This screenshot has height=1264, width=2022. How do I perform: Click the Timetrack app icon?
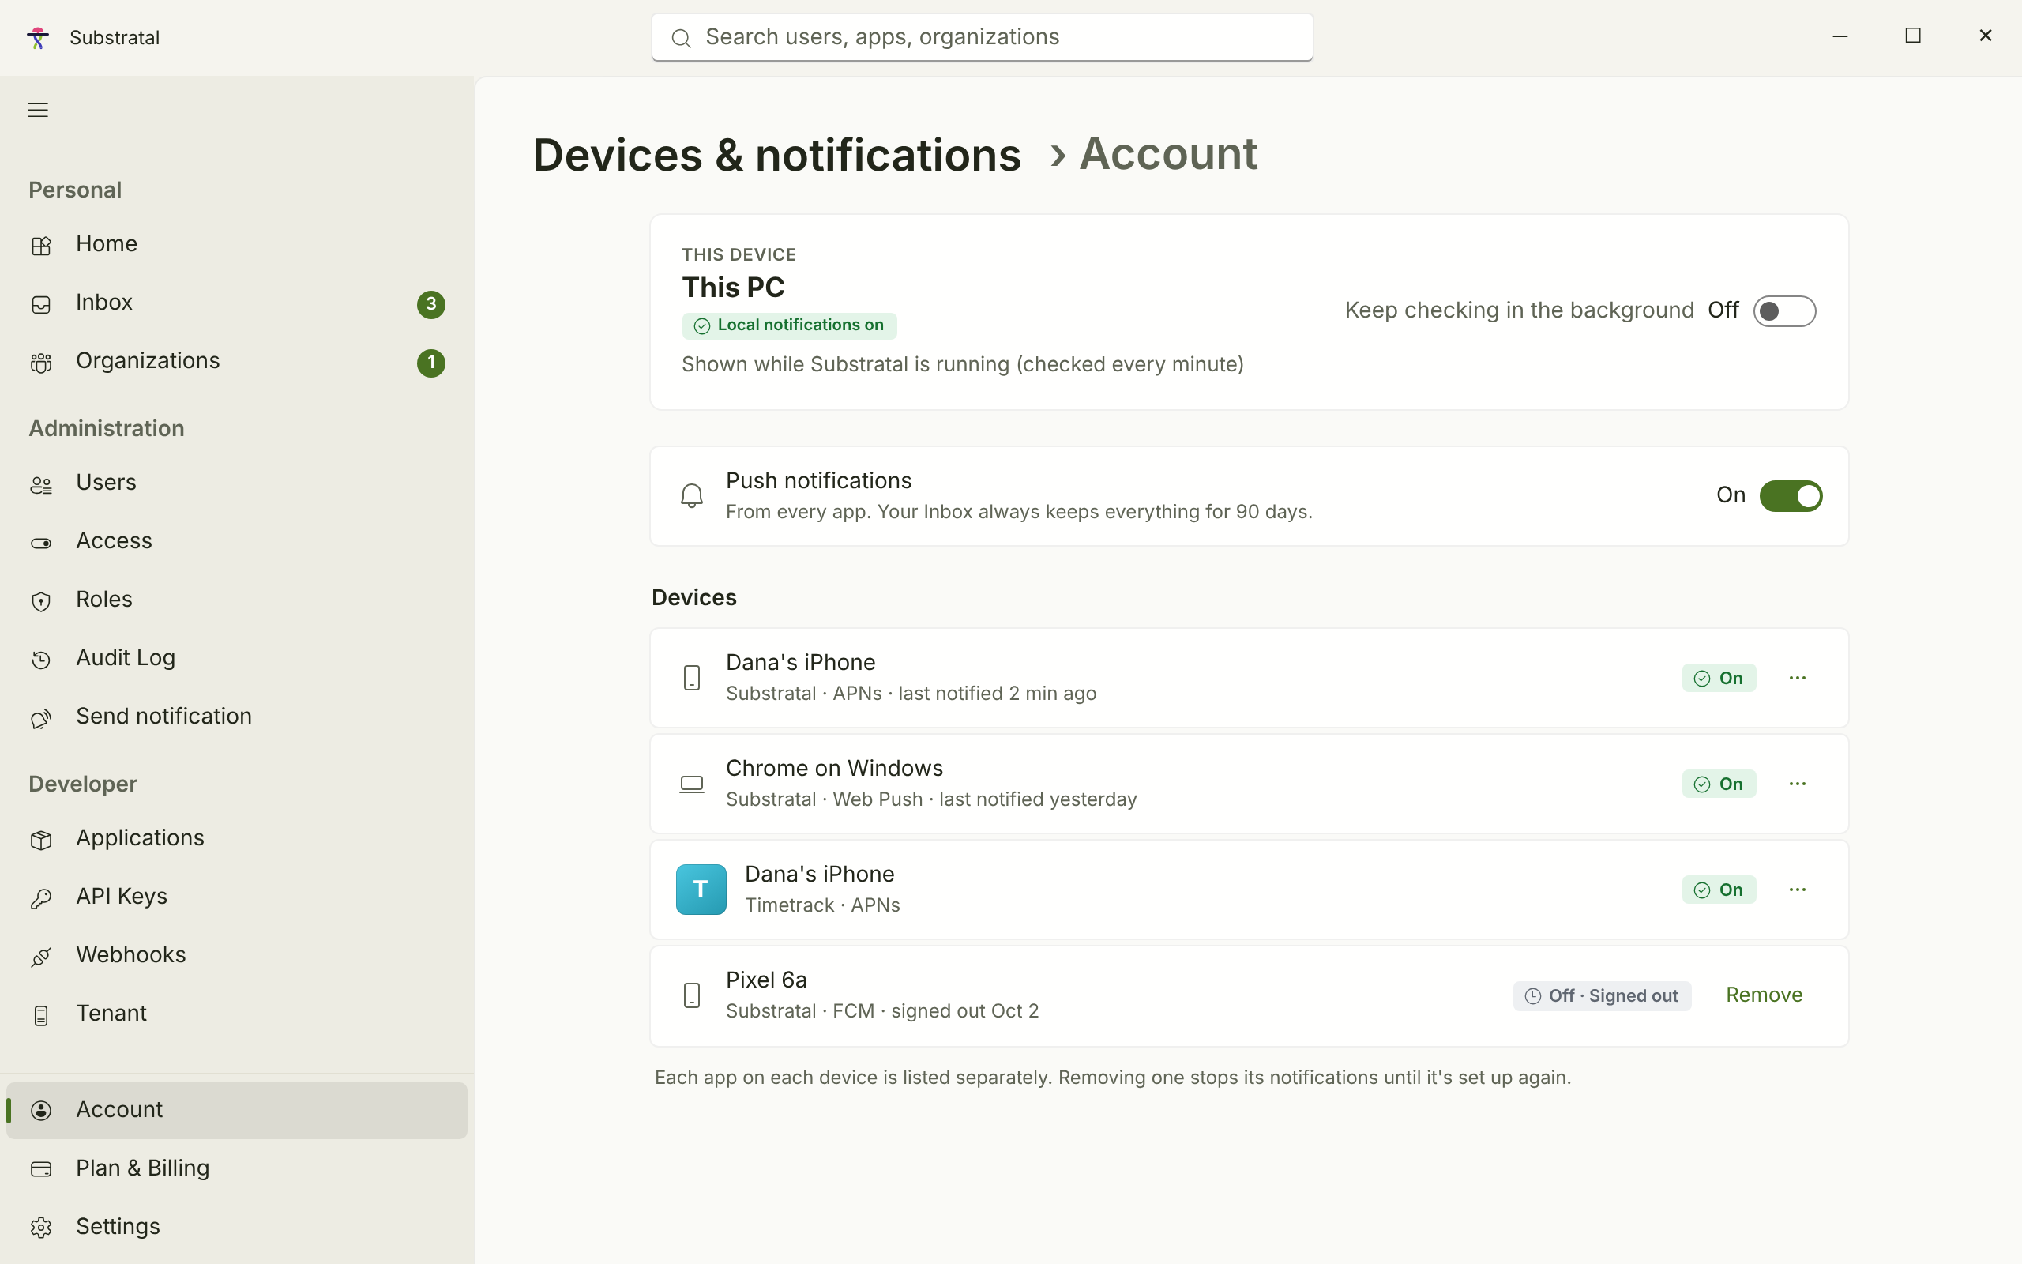coord(701,890)
